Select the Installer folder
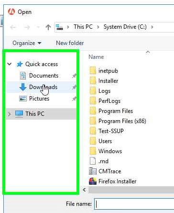This screenshot has width=174, height=213. point(108,81)
